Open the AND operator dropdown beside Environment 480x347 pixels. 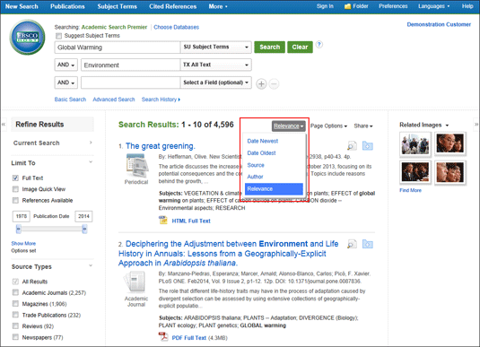[65, 65]
